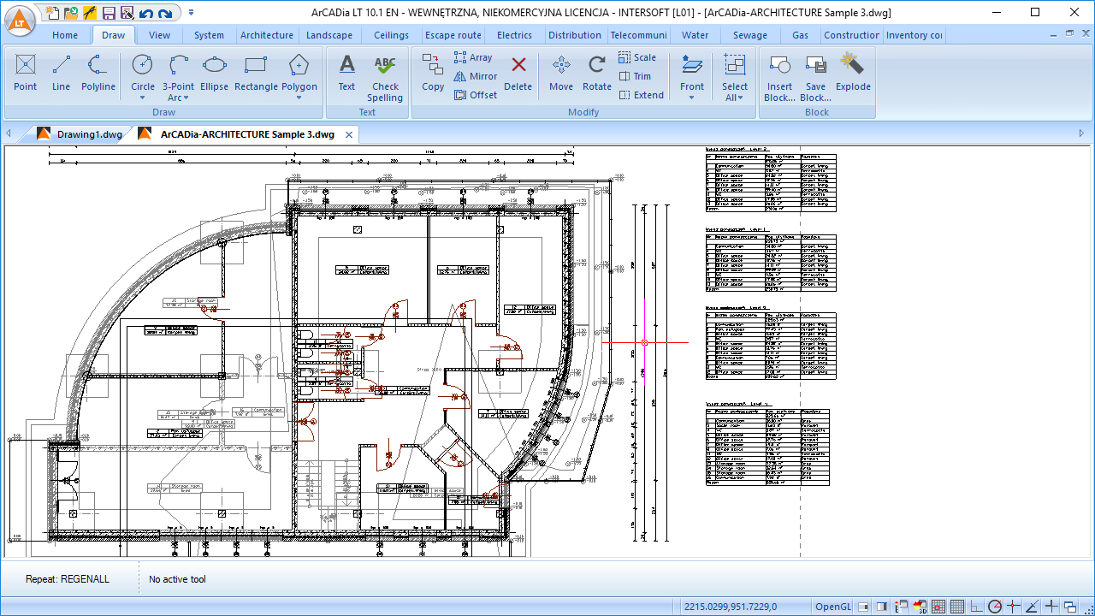Expand the Circle tool dropdown arrow
This screenshot has height=616, width=1095.
pyautogui.click(x=143, y=98)
